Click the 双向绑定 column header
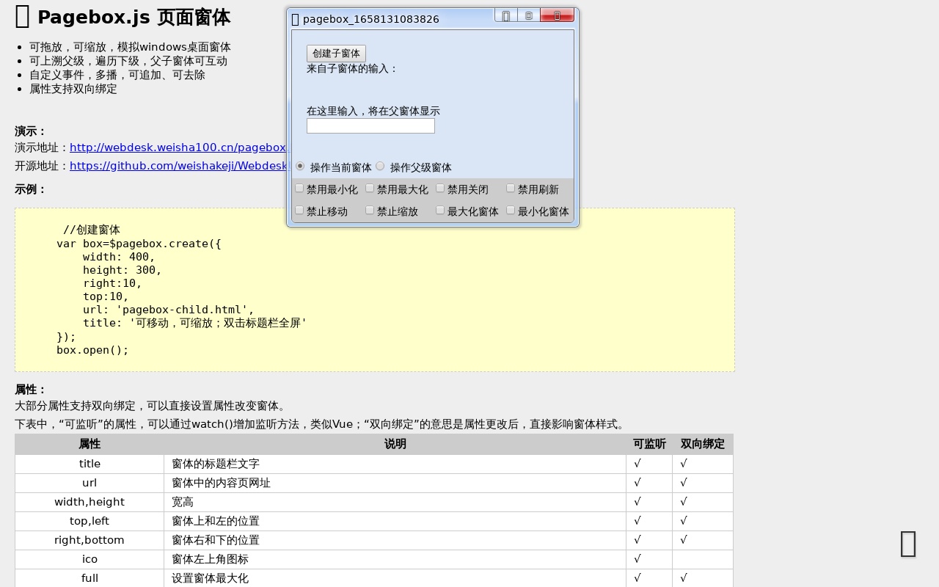The width and height of the screenshot is (939, 587). click(703, 444)
